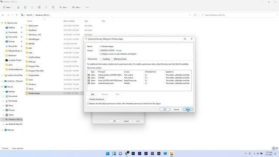
Task: Open the New dropdown in Explorer toolbar
Action: 7,7
